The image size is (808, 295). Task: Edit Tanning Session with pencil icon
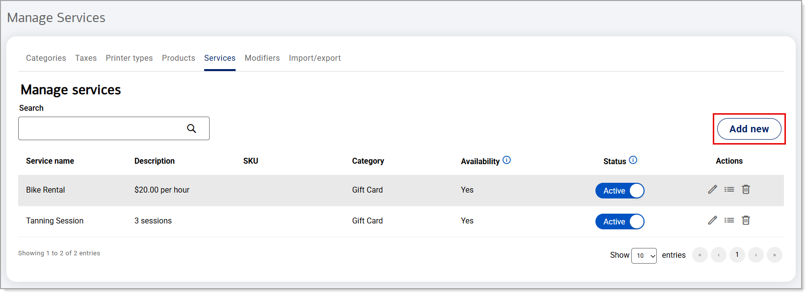pyautogui.click(x=712, y=220)
